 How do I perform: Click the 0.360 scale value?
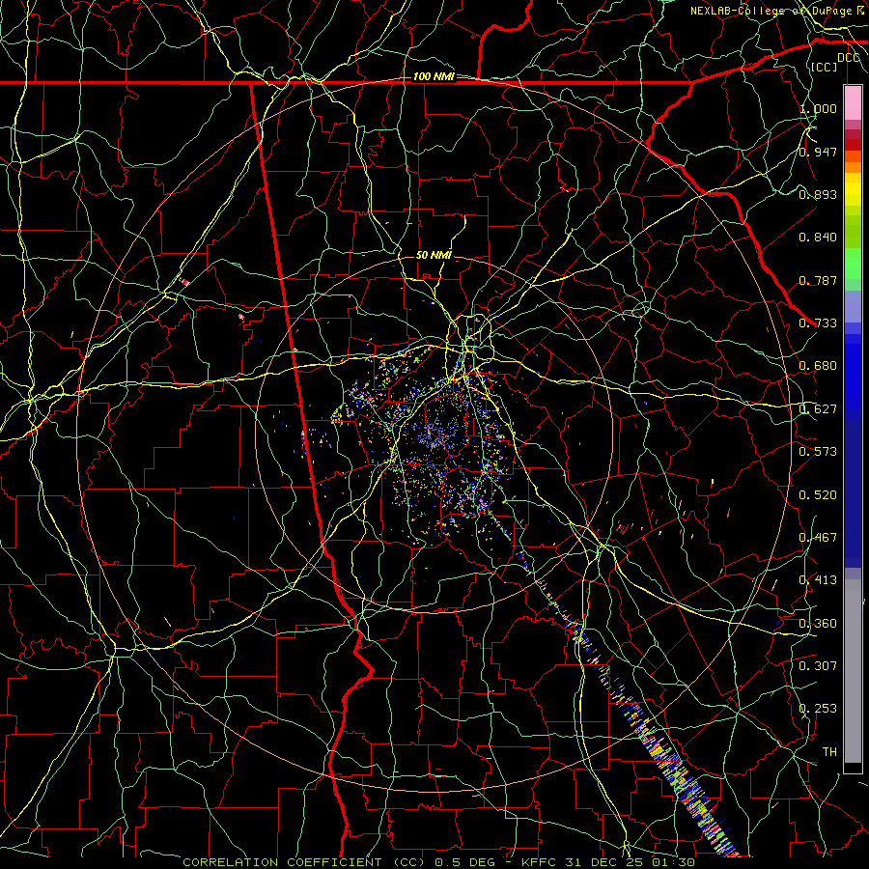coord(818,624)
